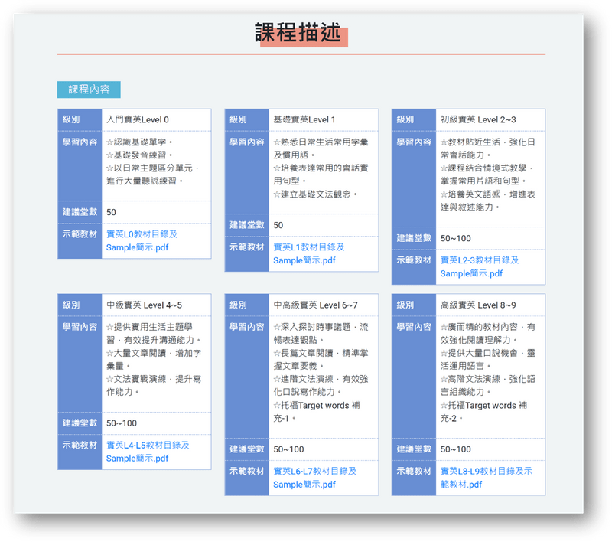Open 實英L1教材目錄及Sample簡示.pdf link
The width and height of the screenshot is (612, 542).
point(308,253)
